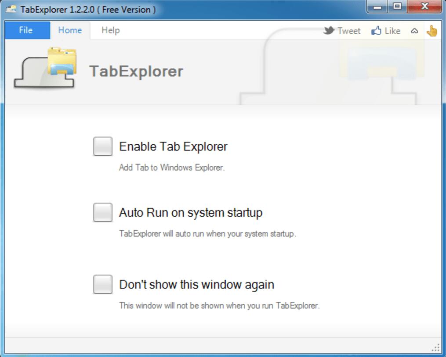Click the window resize grip corner

click(x=436, y=348)
